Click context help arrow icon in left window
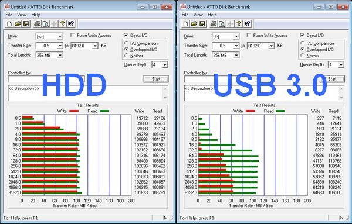 [71, 24]
